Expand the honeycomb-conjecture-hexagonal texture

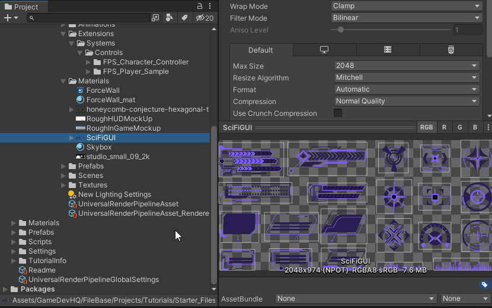[x=72, y=109]
